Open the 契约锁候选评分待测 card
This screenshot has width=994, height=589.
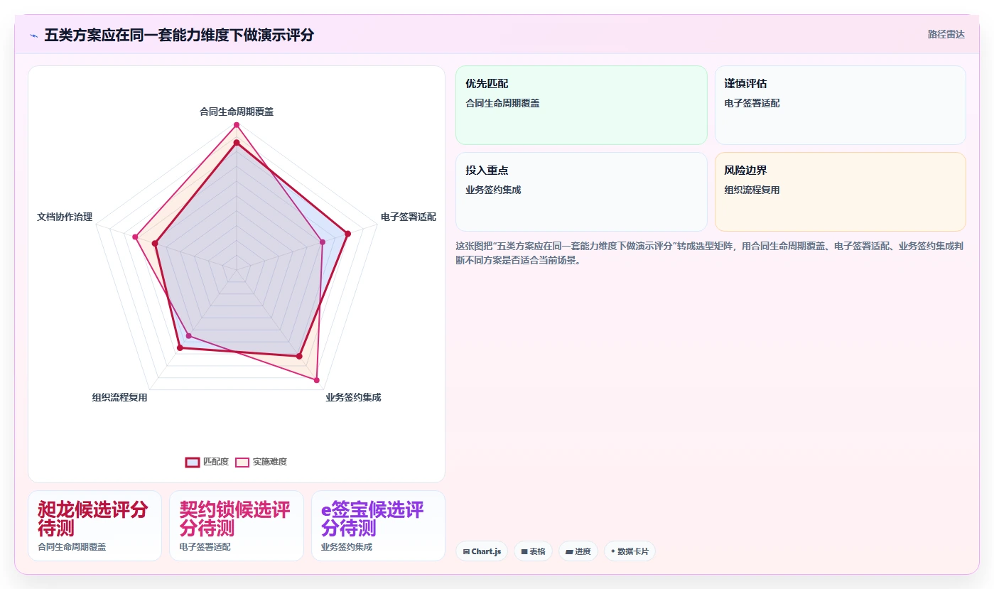(x=237, y=526)
